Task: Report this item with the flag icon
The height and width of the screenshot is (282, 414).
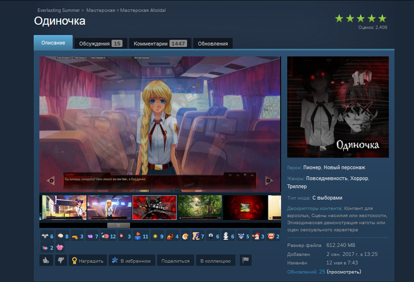Action: (x=245, y=260)
